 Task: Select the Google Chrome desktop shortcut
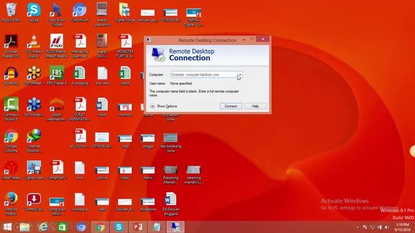(11, 140)
